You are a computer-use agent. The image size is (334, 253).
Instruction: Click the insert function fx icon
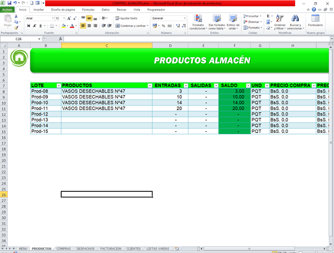[61, 39]
